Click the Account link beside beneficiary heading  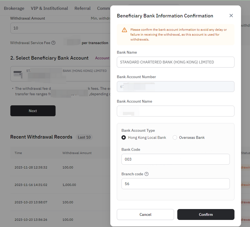102,58
